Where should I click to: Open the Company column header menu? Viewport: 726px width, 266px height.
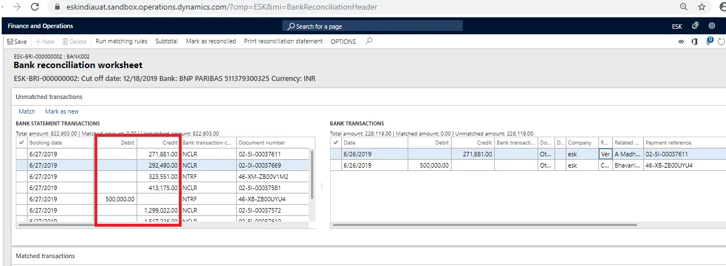click(x=581, y=143)
